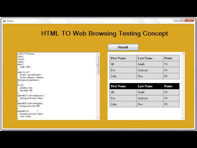Image resolution: width=197 pixels, height=148 pixels.
Task: Click the code box scrollbar down arrow
Action: coord(98,118)
